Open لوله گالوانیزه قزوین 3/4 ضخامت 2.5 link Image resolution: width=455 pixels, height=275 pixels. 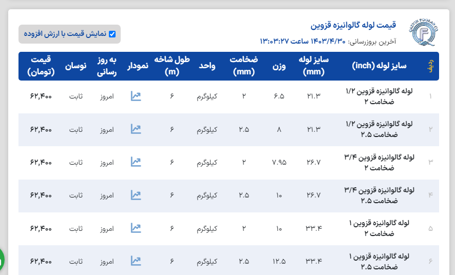pyautogui.click(x=381, y=195)
